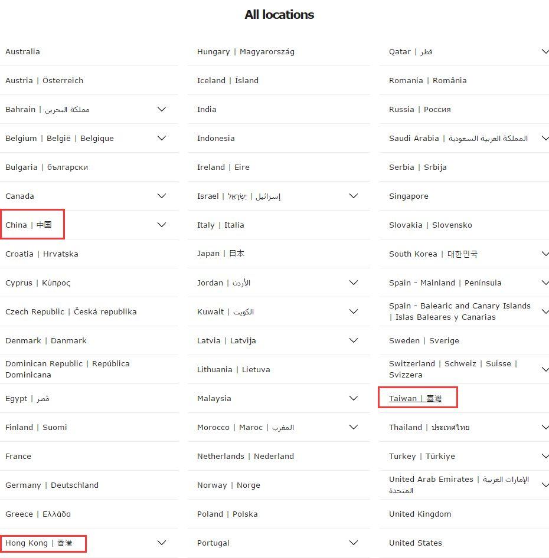Choose France from all locations
This screenshot has width=549, height=558.
[x=18, y=456]
